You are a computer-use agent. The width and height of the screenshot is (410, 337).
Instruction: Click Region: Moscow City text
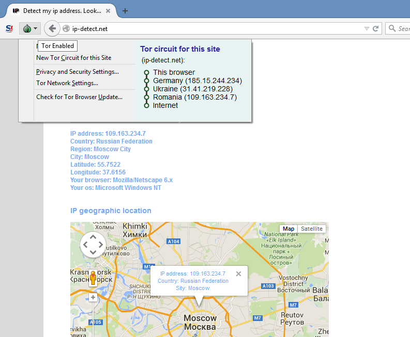pos(100,149)
